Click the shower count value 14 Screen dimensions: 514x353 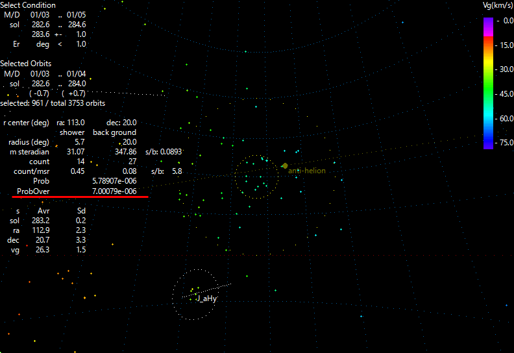click(80, 162)
